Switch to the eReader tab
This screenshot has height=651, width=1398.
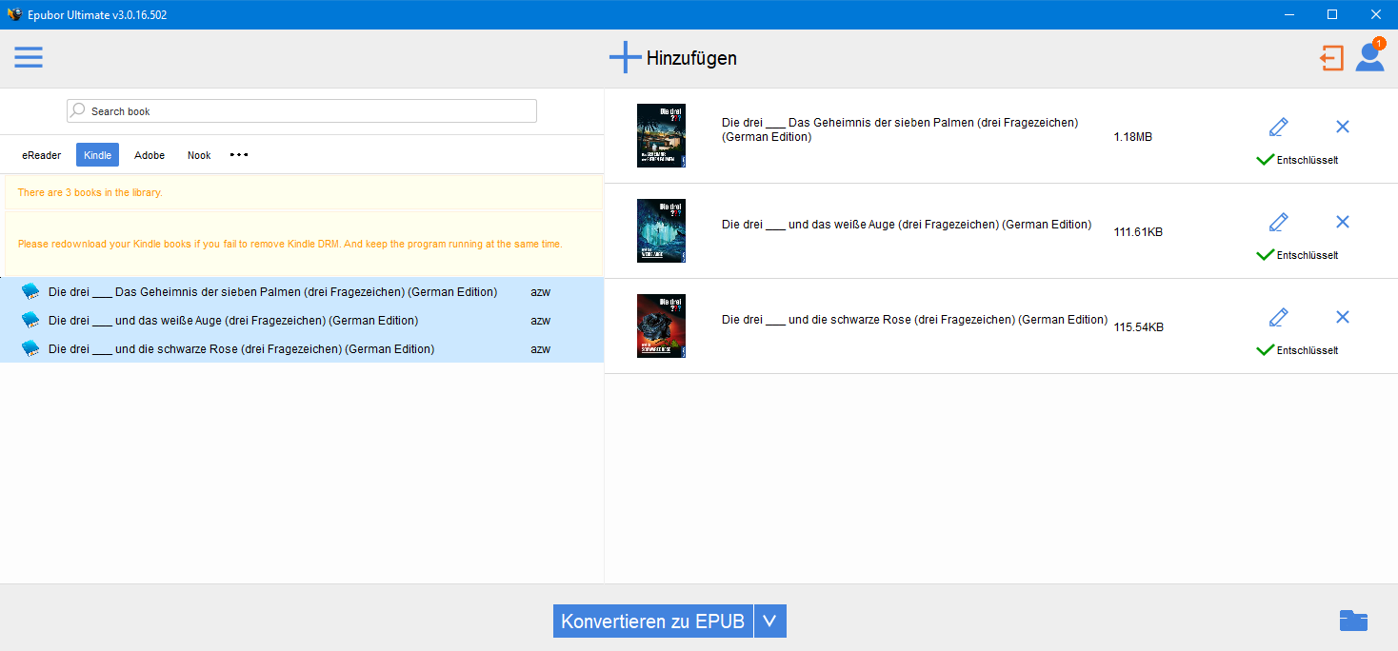tap(42, 155)
